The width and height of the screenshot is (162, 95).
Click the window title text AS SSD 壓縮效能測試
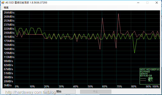tap(17, 3)
